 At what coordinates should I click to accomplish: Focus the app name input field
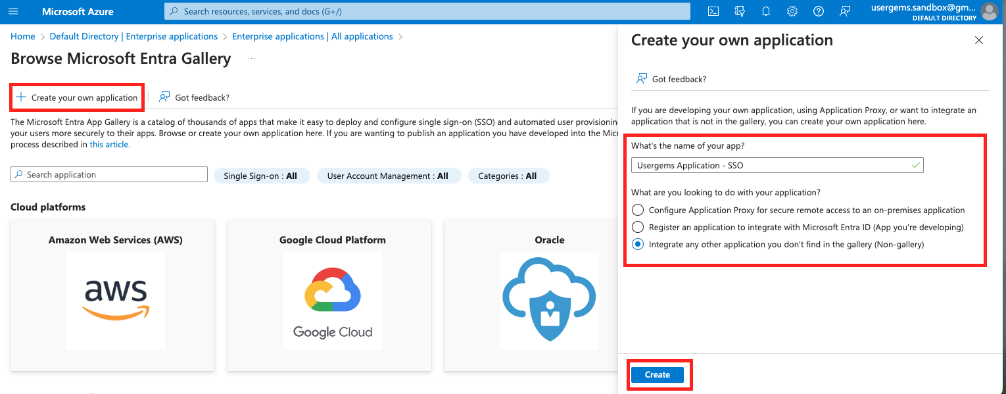pyautogui.click(x=777, y=165)
